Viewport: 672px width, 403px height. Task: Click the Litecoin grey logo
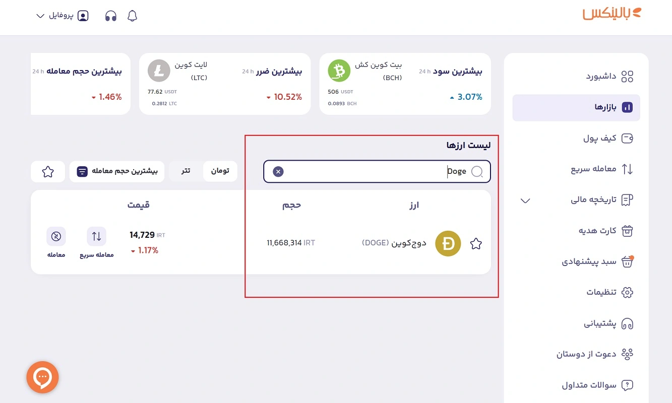(x=159, y=71)
